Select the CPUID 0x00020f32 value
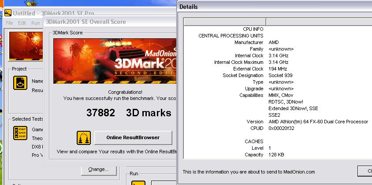This screenshot has width=372, height=185. tap(281, 128)
